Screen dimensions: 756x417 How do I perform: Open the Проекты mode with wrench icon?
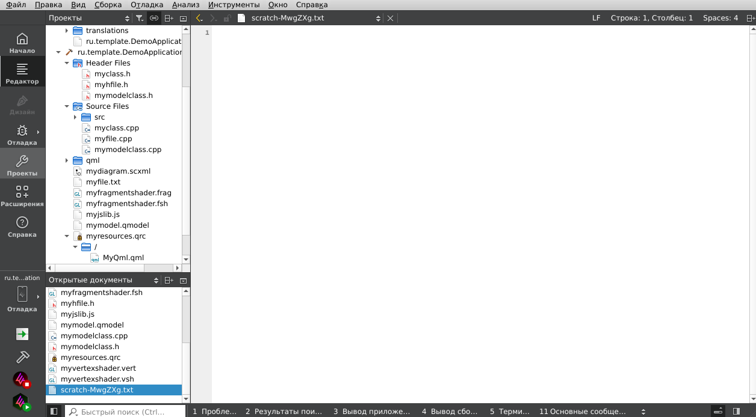tap(22, 165)
